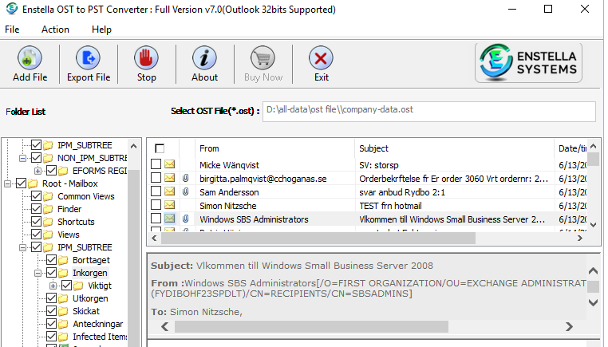The height and width of the screenshot is (347, 608).
Task: Expand the EFORMS REGISTRY tree node
Action: pyautogui.click(x=38, y=171)
